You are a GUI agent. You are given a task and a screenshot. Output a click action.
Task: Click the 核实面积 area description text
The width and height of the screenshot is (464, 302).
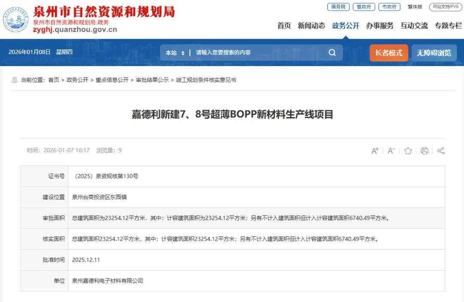[x=226, y=239]
